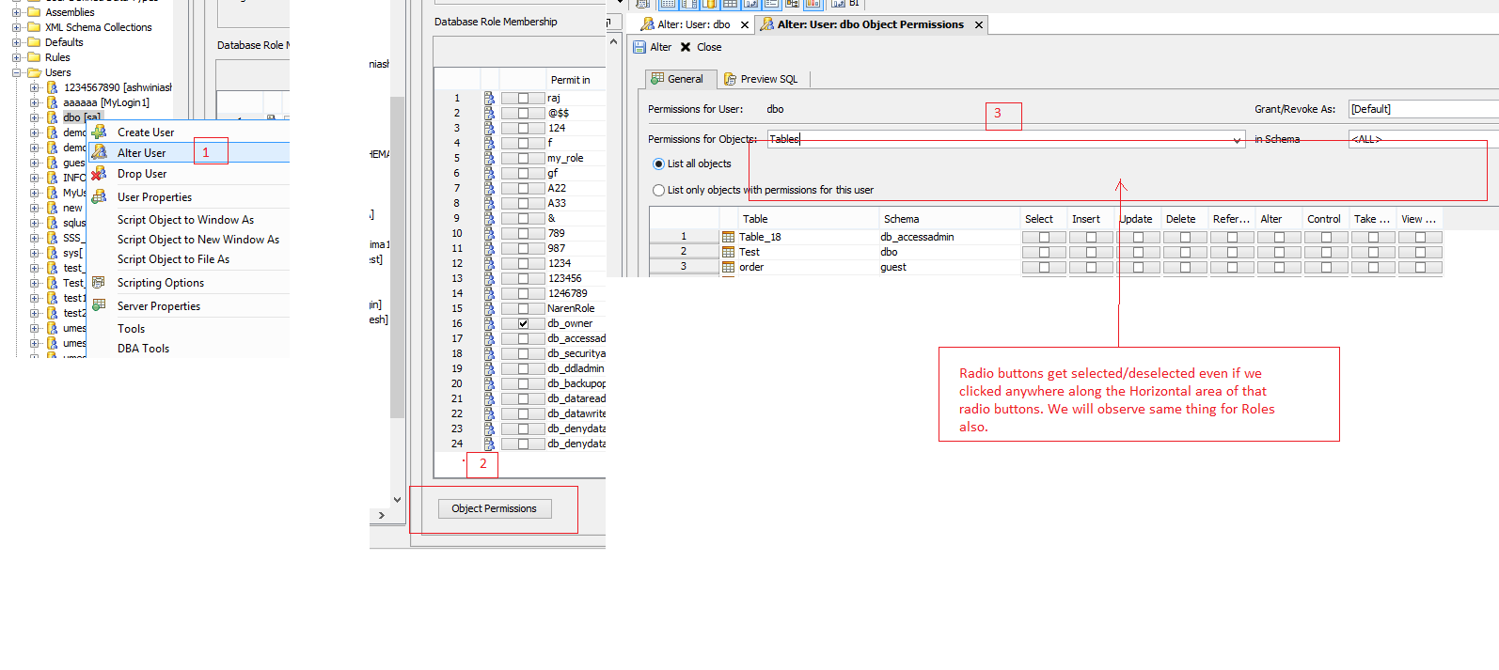Click the Close button beside Alter
The height and width of the screenshot is (670, 1499).
[701, 47]
